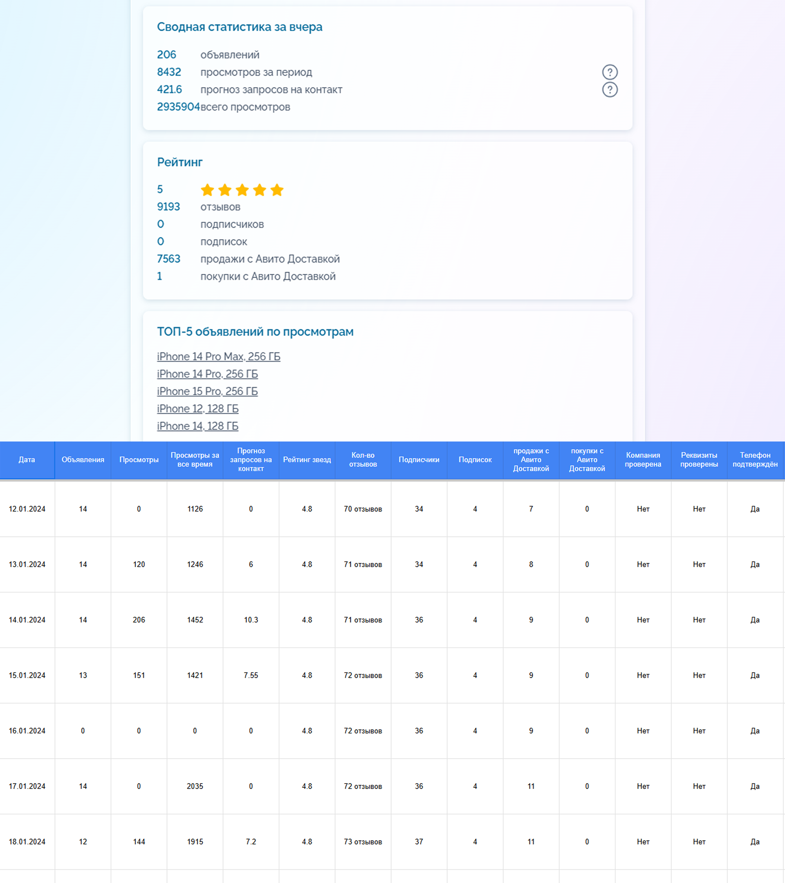Open iPhone 12, 128 ГБ listing

(197, 409)
